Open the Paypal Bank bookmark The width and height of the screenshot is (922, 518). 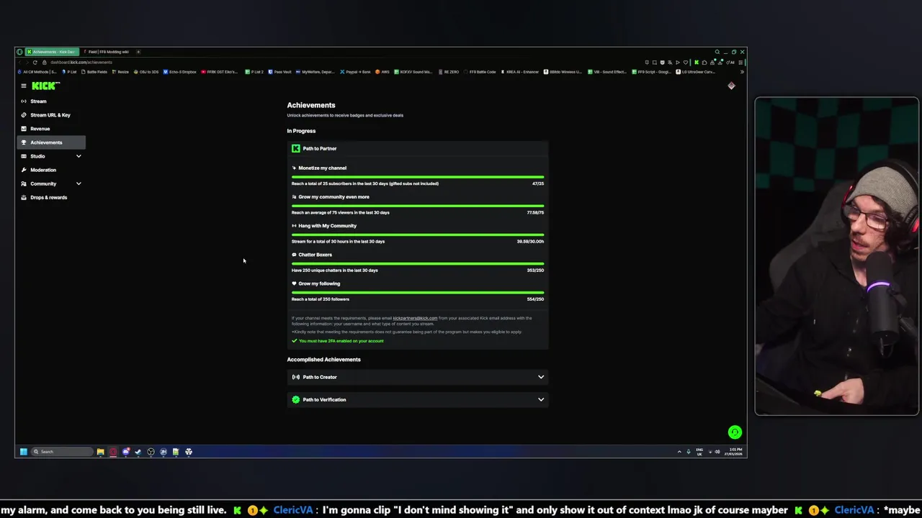(356, 72)
